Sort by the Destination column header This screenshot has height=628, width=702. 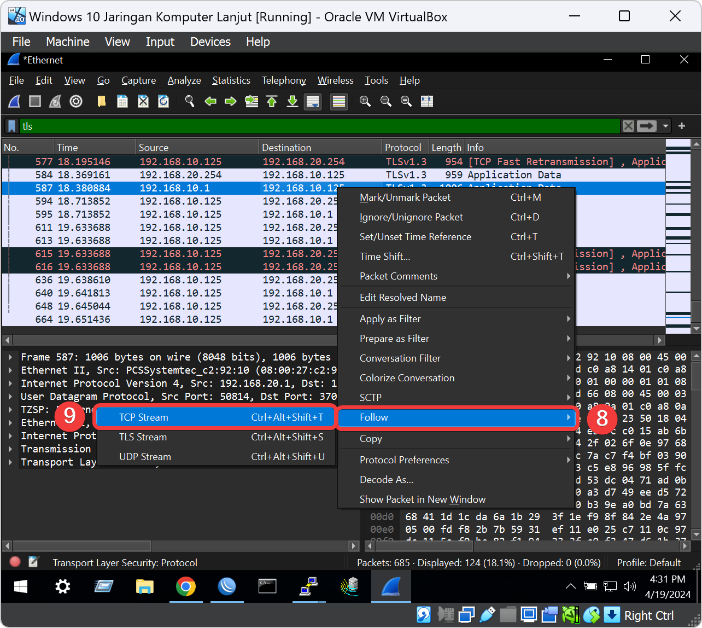[320, 148]
